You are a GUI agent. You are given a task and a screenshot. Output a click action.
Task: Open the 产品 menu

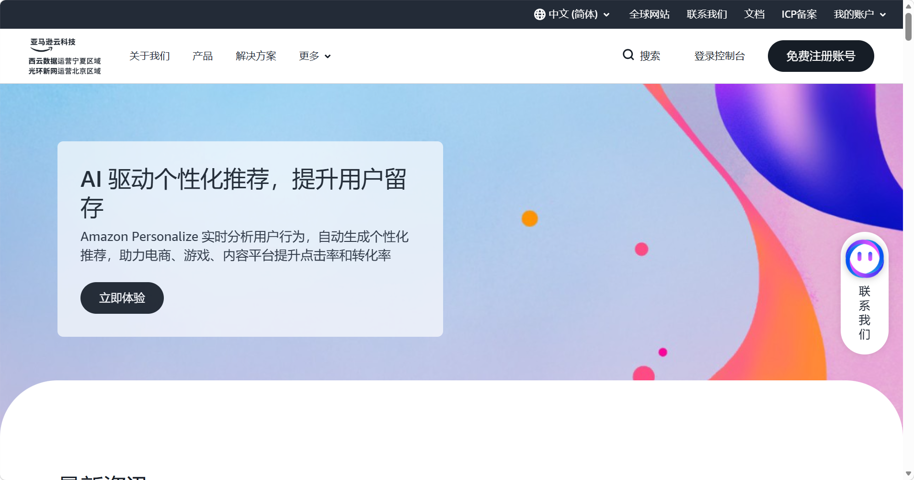(203, 56)
